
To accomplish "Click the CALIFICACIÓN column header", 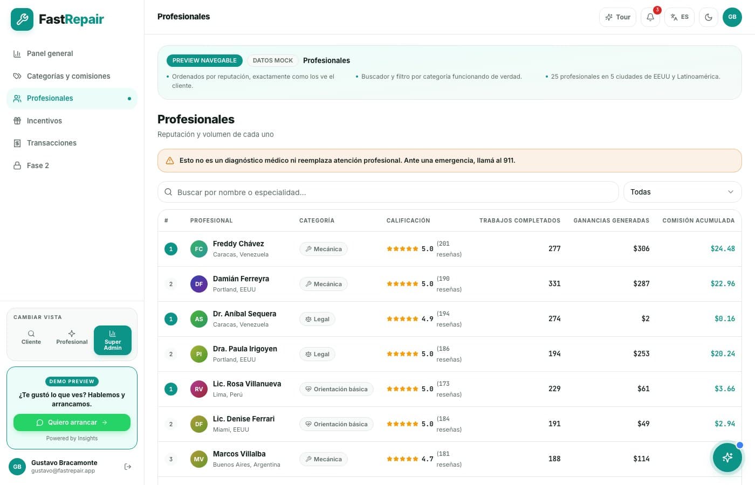I will point(408,220).
